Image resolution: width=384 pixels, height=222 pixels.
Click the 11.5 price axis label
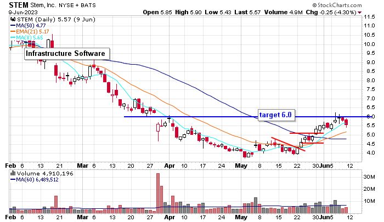(369, 17)
